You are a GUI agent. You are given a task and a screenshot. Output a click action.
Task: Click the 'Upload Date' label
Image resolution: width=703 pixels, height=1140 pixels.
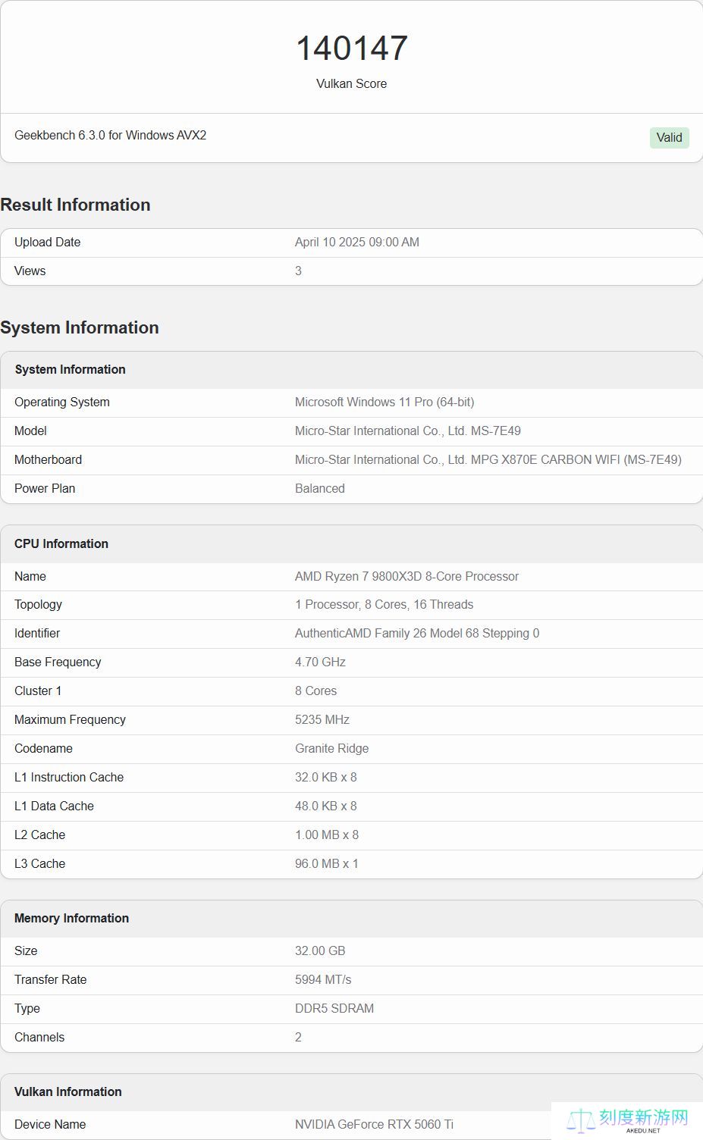coord(47,243)
